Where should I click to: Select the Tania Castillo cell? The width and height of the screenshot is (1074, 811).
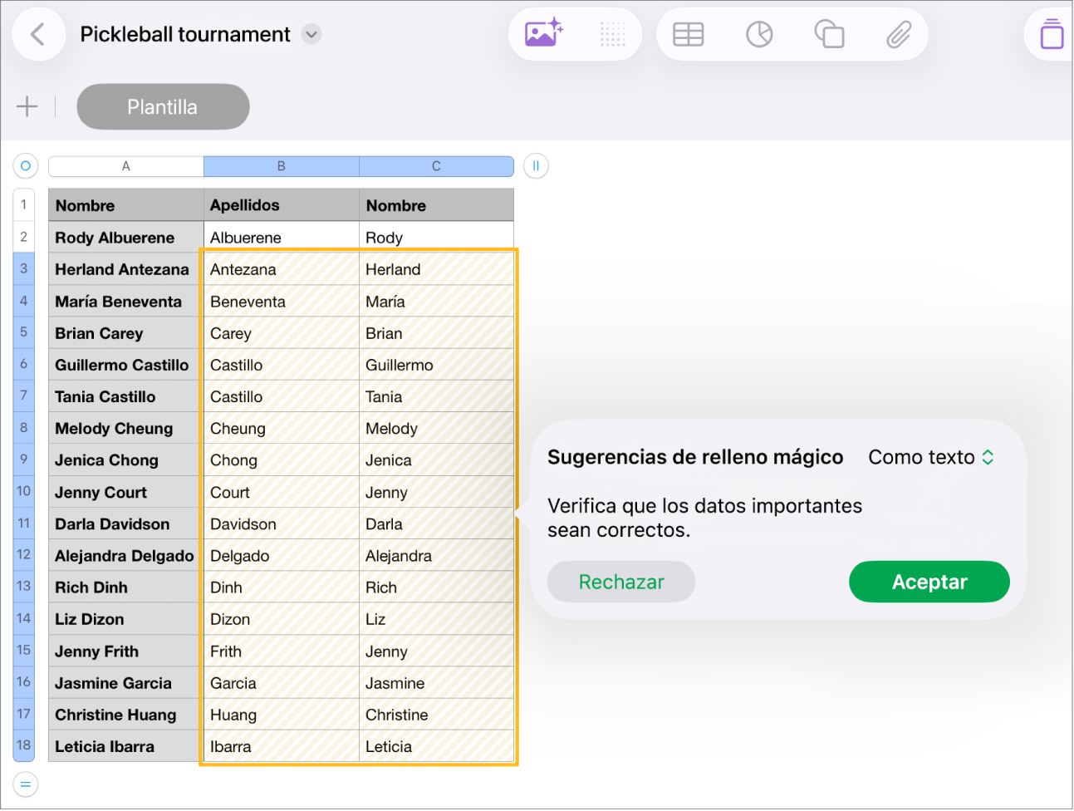point(126,396)
